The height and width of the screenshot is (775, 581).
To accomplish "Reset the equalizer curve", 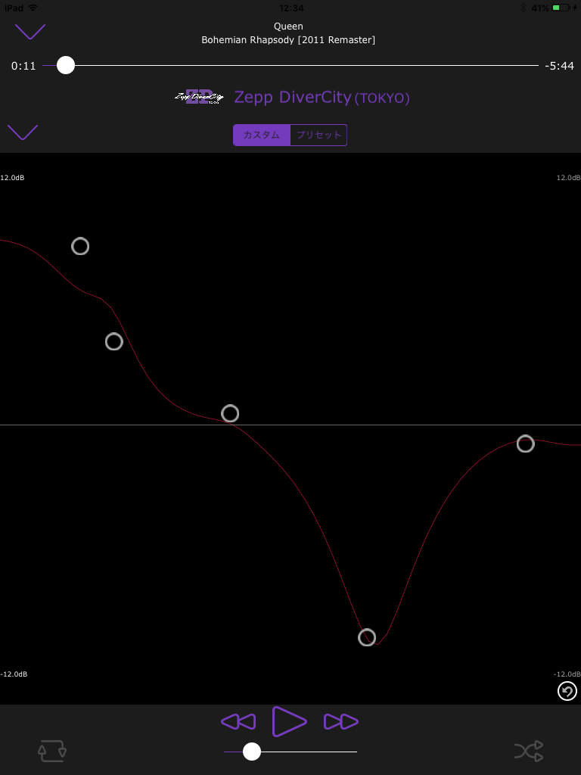I will [x=567, y=691].
